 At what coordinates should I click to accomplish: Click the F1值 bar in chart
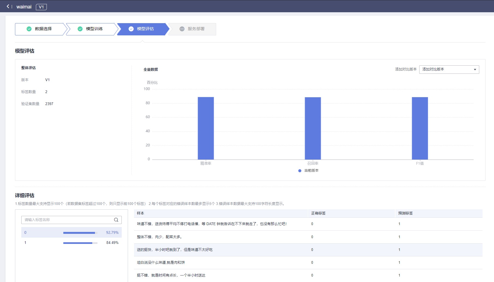[420, 128]
